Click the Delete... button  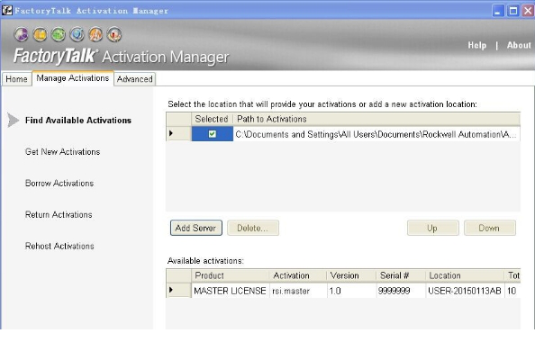click(x=253, y=228)
